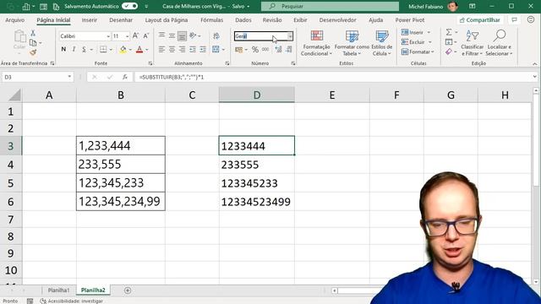Decrease font size with the smaller A icon
This screenshot has height=304, width=541.
[x=146, y=35]
